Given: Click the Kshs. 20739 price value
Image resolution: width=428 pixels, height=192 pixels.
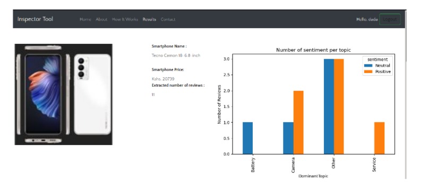Looking at the screenshot, I should pyautogui.click(x=163, y=79).
